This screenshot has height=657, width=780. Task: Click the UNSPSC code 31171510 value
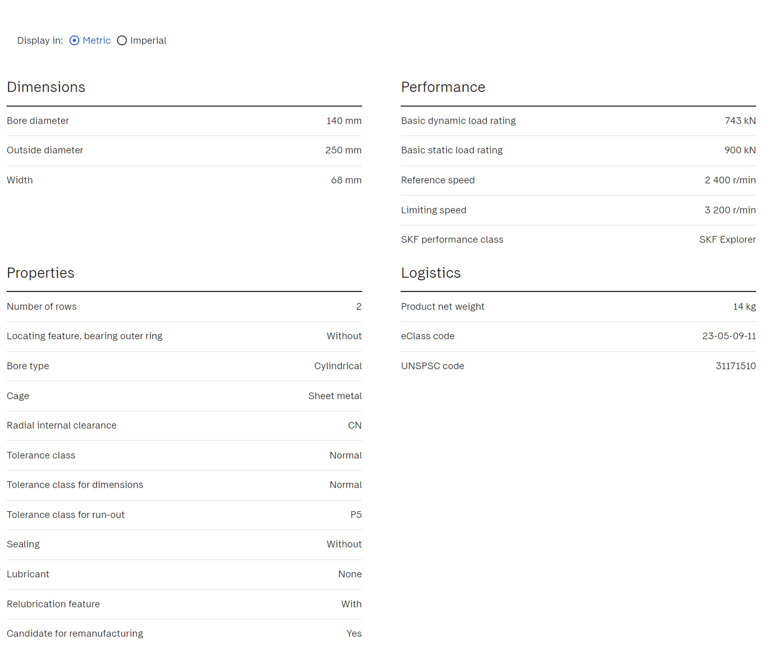735,366
